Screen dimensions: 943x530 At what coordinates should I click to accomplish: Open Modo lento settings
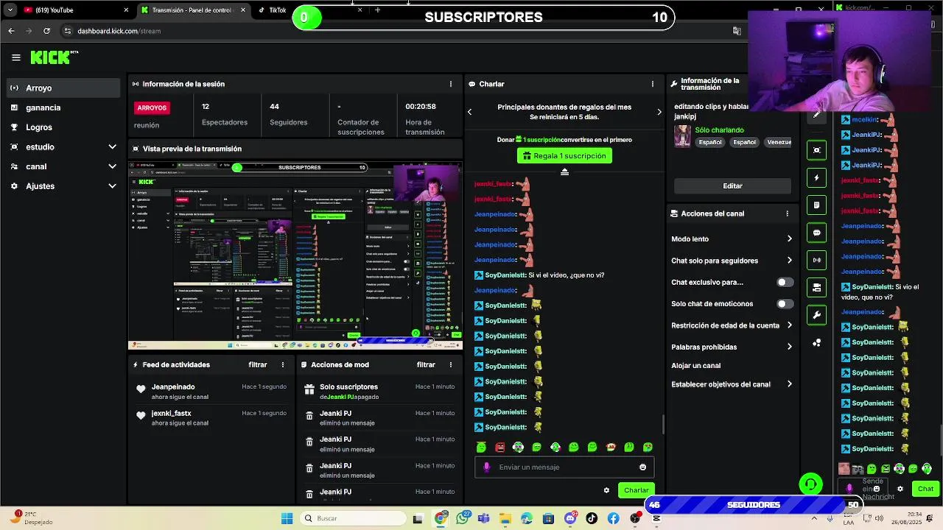pyautogui.click(x=732, y=239)
